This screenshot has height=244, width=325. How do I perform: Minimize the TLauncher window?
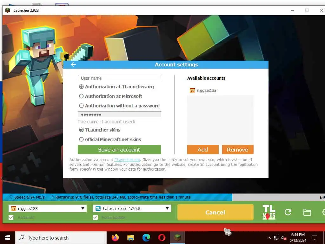pos(293,10)
